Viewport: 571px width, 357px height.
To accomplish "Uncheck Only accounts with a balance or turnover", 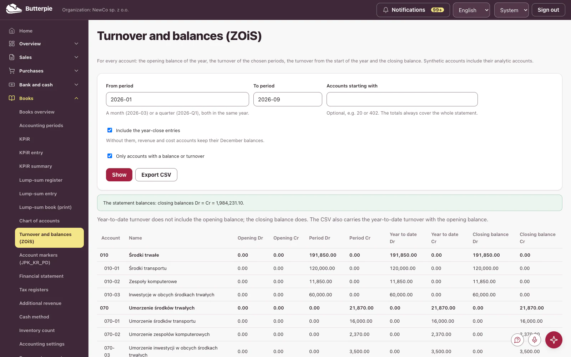I will [110, 156].
